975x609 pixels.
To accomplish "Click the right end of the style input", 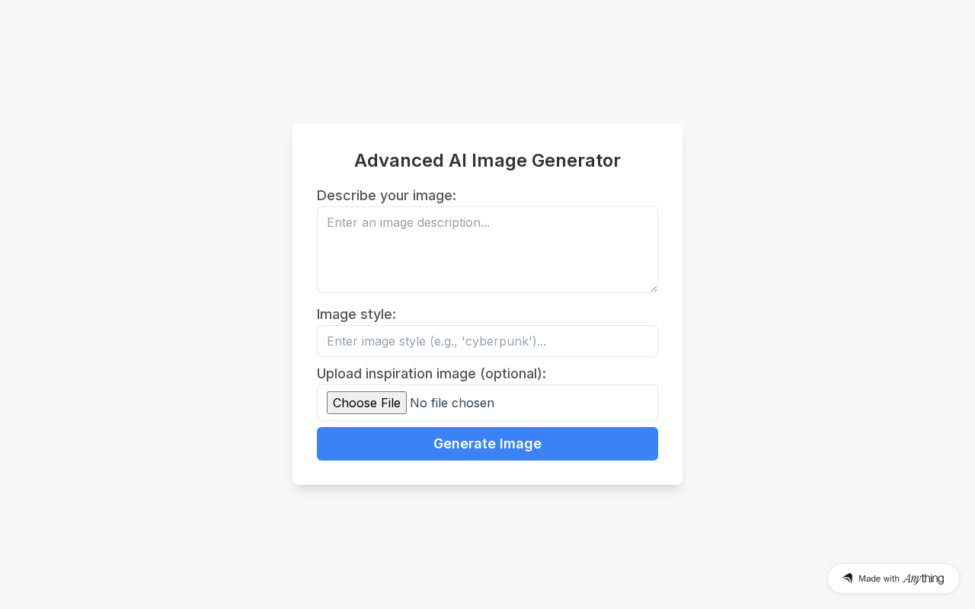I will (632, 341).
